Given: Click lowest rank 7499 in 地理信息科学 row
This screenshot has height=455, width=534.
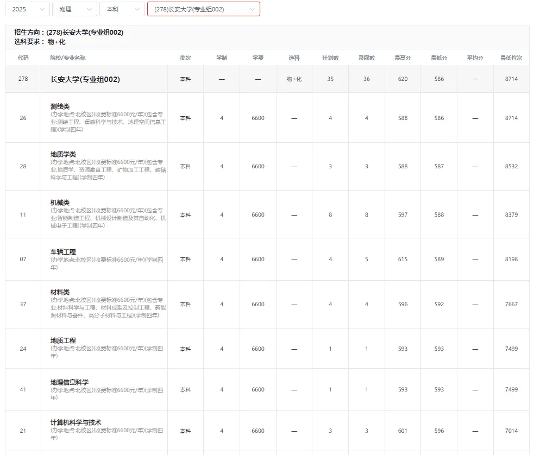Looking at the screenshot, I should tap(511, 390).
